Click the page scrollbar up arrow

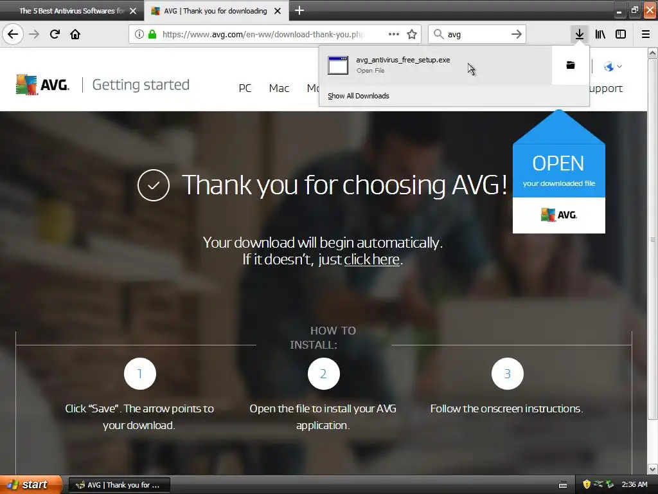coord(653,53)
